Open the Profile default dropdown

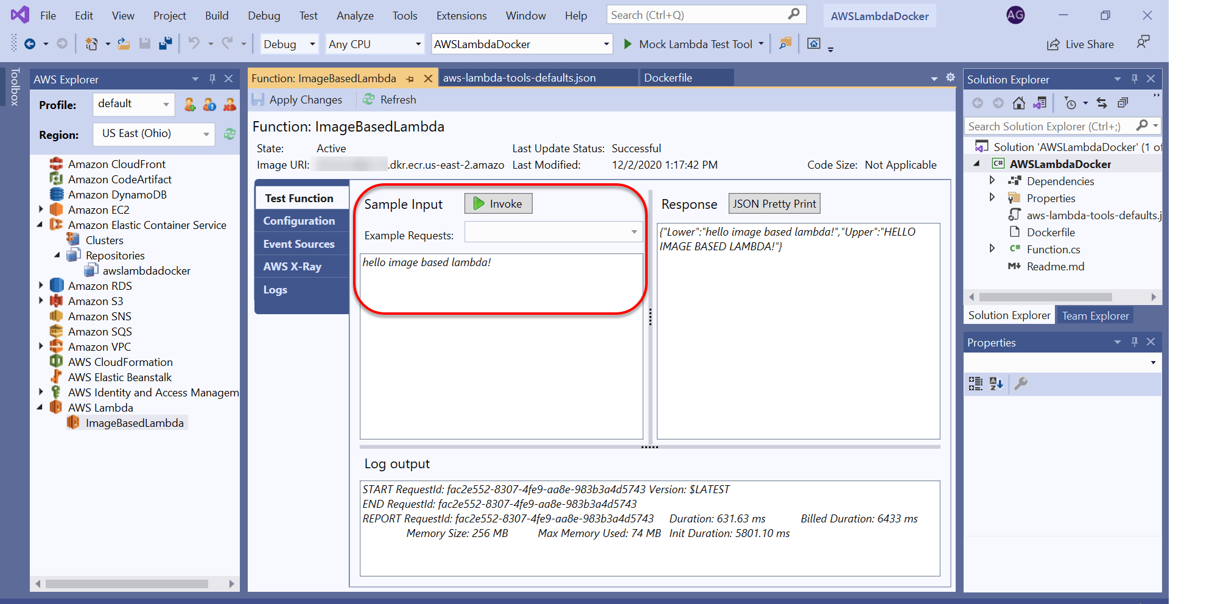[134, 104]
